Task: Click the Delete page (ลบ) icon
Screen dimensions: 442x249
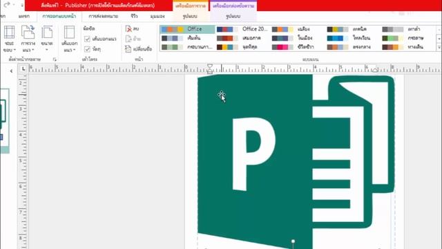Action: (128, 29)
